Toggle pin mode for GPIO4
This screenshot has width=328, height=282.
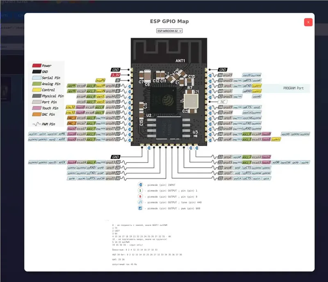tap(210, 134)
